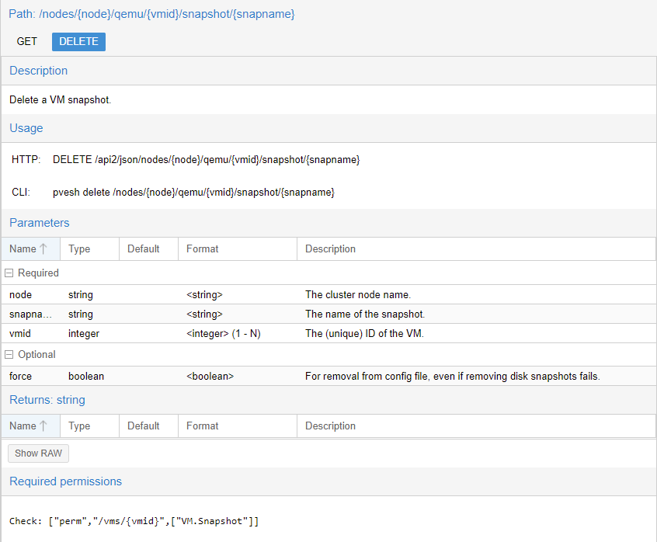Switch to the GET method tab
The width and height of the screenshot is (657, 542).
pyautogui.click(x=27, y=41)
